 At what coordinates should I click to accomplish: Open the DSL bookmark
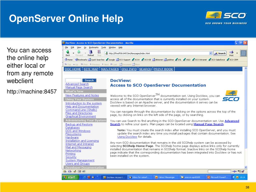pos(178,59)
